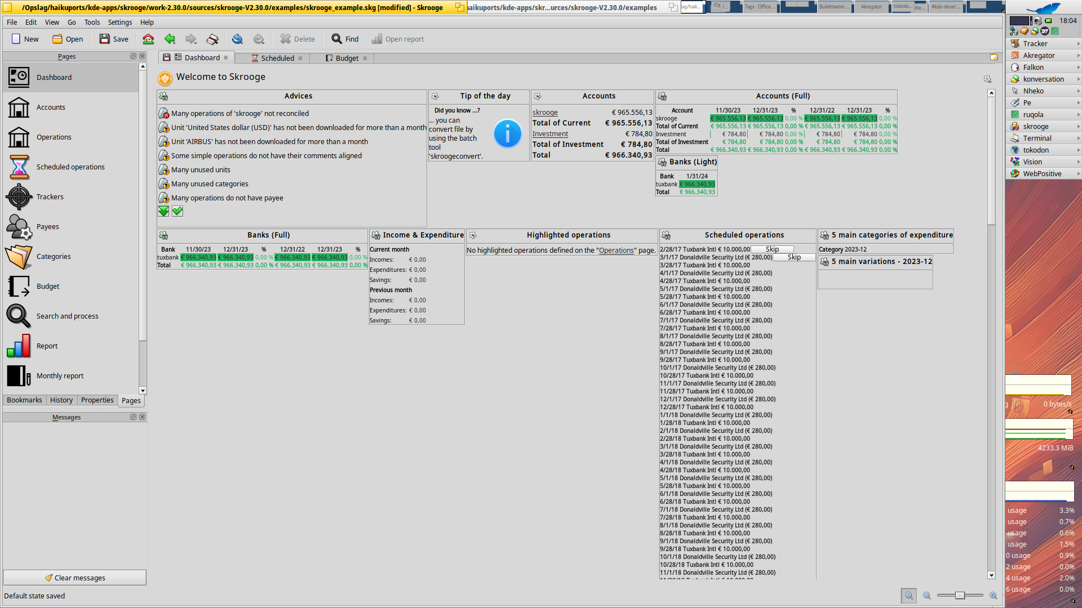Open the Edit menu
Viewport: 1082px width, 608px height.
(x=31, y=23)
